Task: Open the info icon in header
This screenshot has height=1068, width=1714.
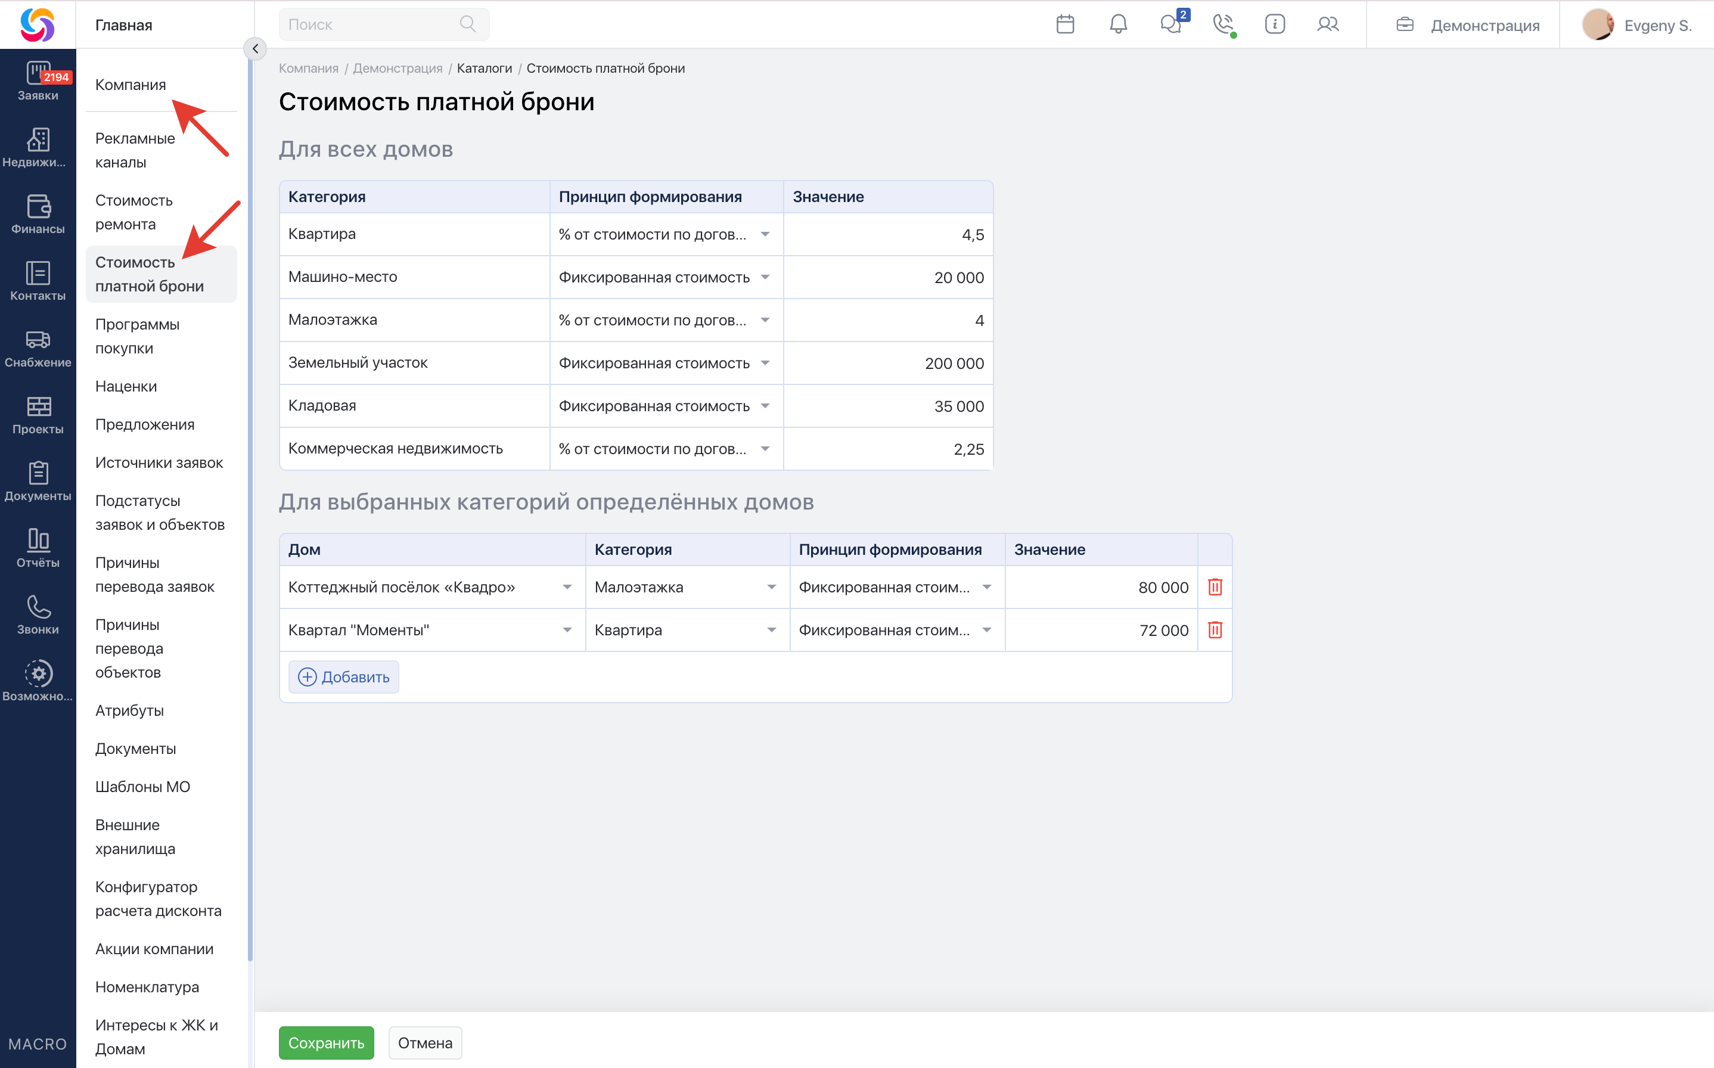Action: tap(1274, 24)
